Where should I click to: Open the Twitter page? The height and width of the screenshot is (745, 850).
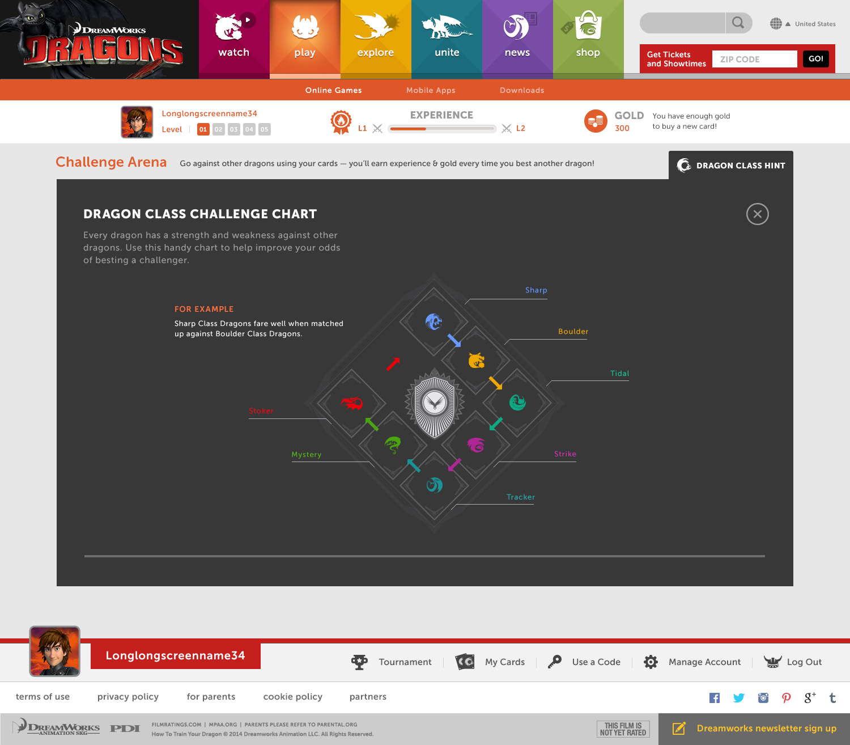click(x=739, y=698)
